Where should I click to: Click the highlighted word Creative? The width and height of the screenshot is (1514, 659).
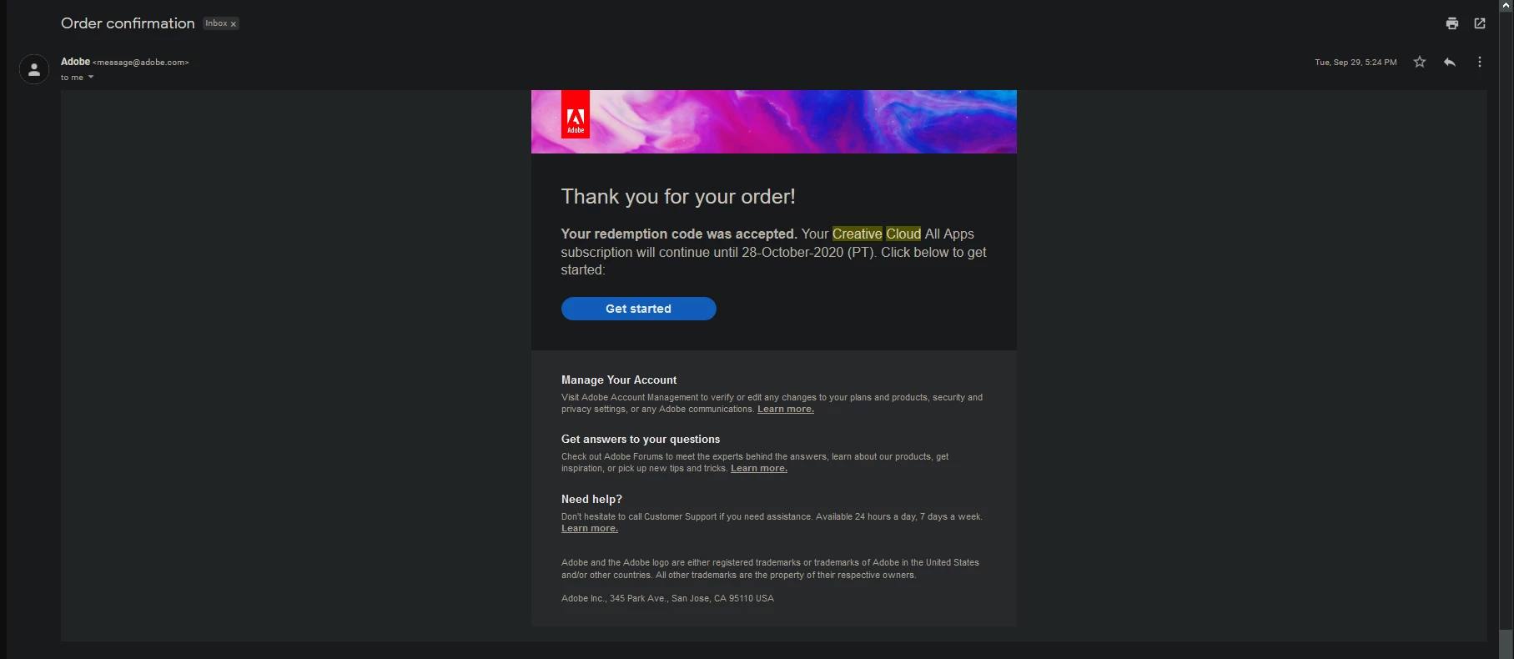857,234
